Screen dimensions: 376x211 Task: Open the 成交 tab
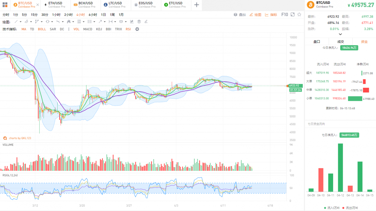340,42
